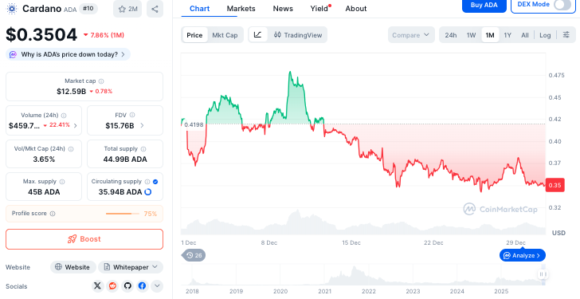Click the FDV info icon
The image size is (580, 299).
(x=132, y=115)
